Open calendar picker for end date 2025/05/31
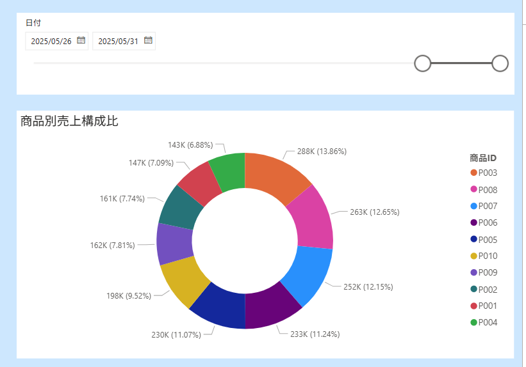 tap(148, 40)
